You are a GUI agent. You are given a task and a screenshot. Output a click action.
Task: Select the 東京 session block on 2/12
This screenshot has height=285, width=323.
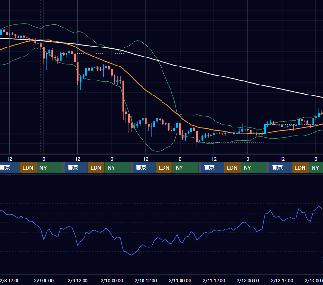pyautogui.click(x=280, y=168)
